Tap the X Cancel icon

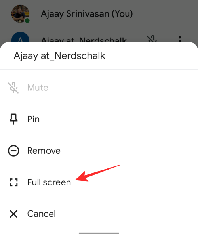[13, 214]
